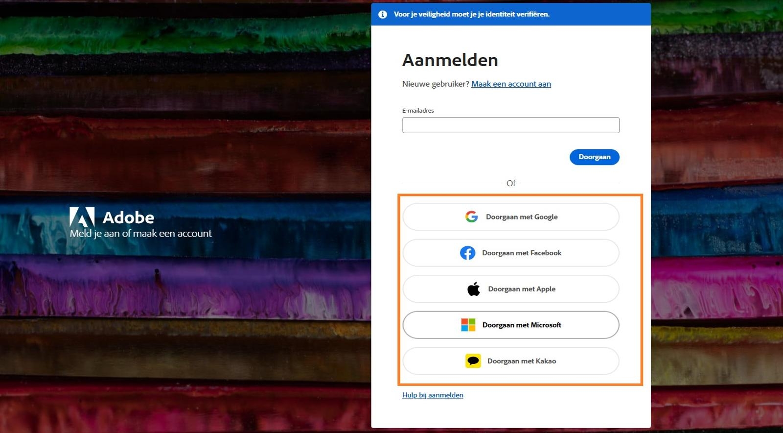783x433 pixels.
Task: Click the Microsoft logo icon
Action: pyautogui.click(x=468, y=325)
